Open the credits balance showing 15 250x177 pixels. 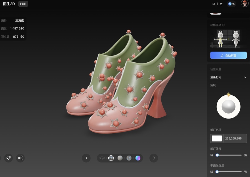click(231, 4)
